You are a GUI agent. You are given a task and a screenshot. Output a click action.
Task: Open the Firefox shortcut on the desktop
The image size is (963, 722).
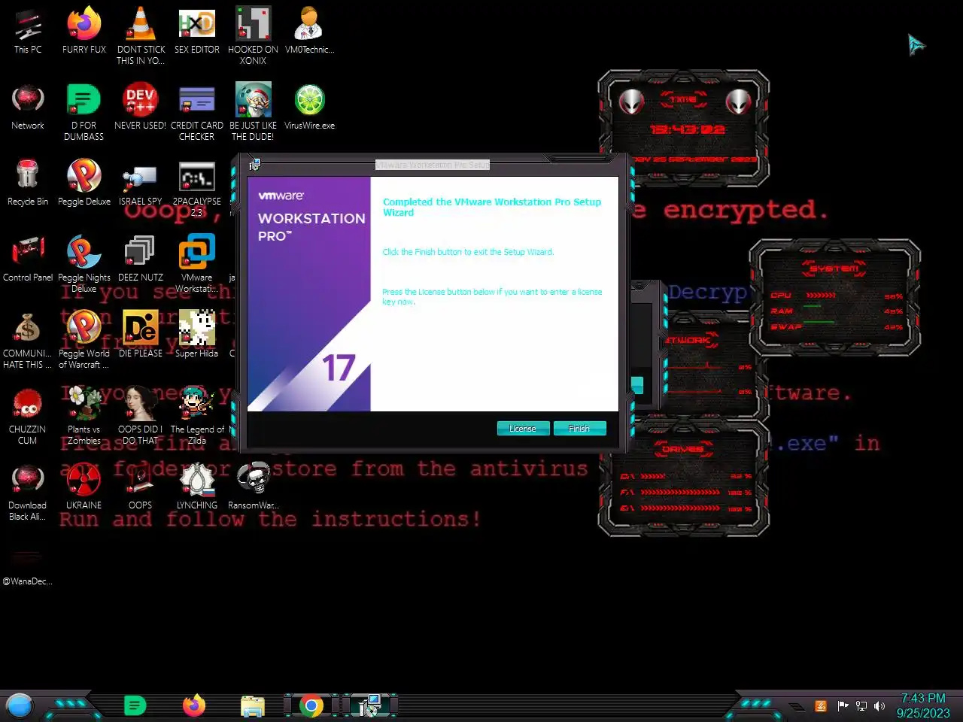click(x=84, y=31)
